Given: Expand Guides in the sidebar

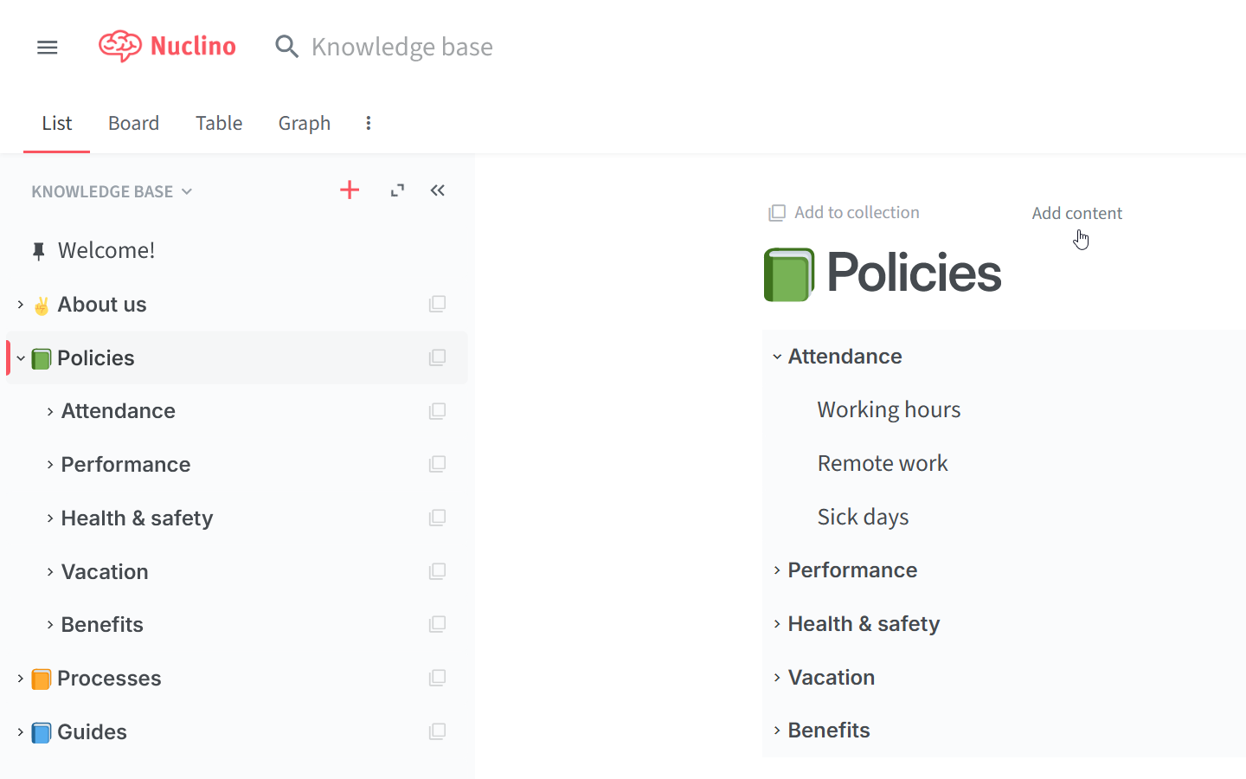Looking at the screenshot, I should pos(21,732).
